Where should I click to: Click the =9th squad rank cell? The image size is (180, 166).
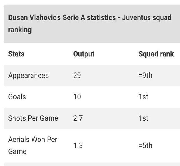tap(145, 76)
